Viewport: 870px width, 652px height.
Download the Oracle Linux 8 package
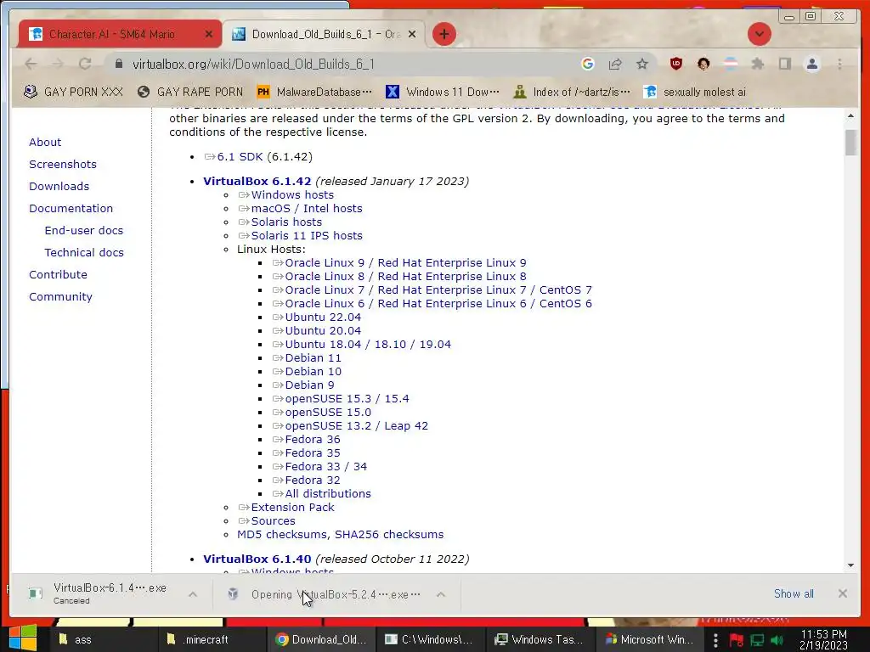coord(405,277)
